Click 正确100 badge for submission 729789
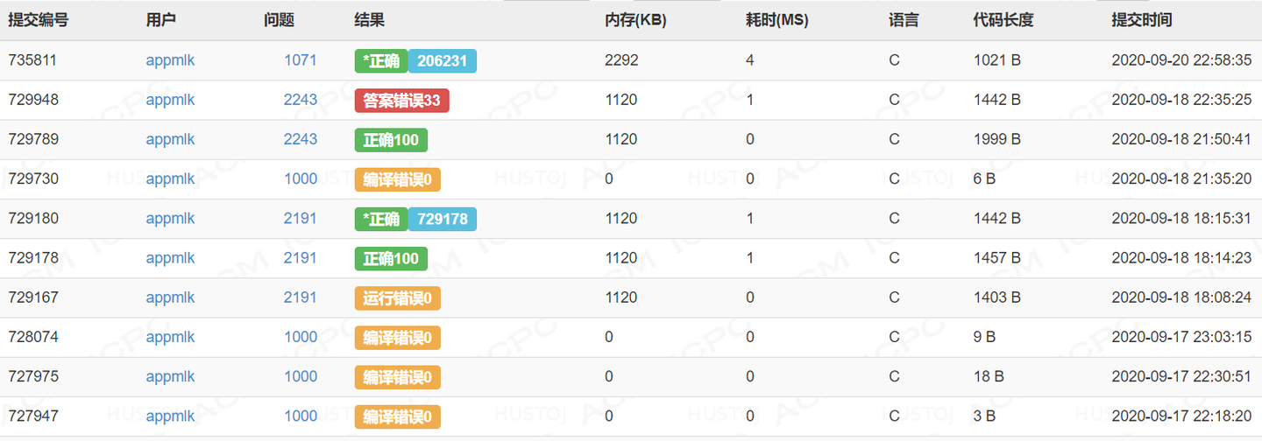This screenshot has width=1262, height=441. pyautogui.click(x=391, y=140)
